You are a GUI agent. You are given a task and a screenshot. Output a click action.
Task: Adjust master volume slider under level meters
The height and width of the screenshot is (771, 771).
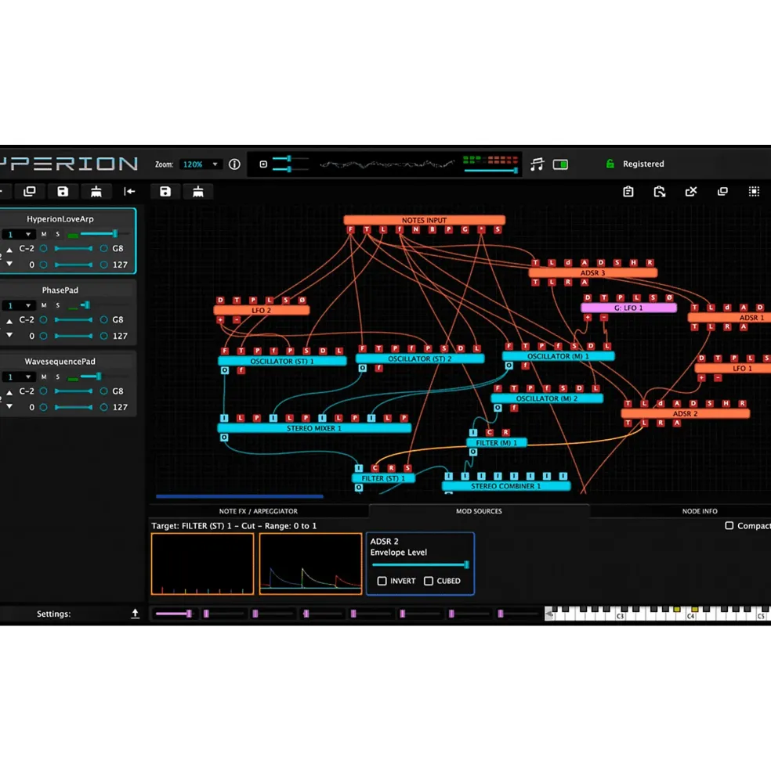pos(490,170)
